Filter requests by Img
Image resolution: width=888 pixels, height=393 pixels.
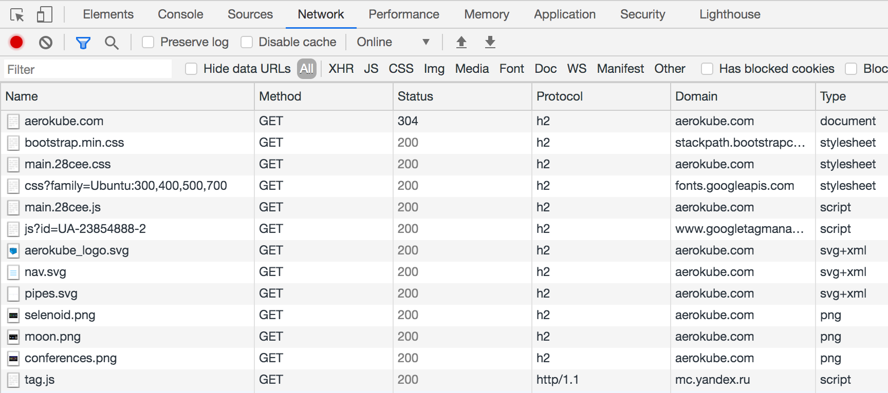pyautogui.click(x=434, y=69)
